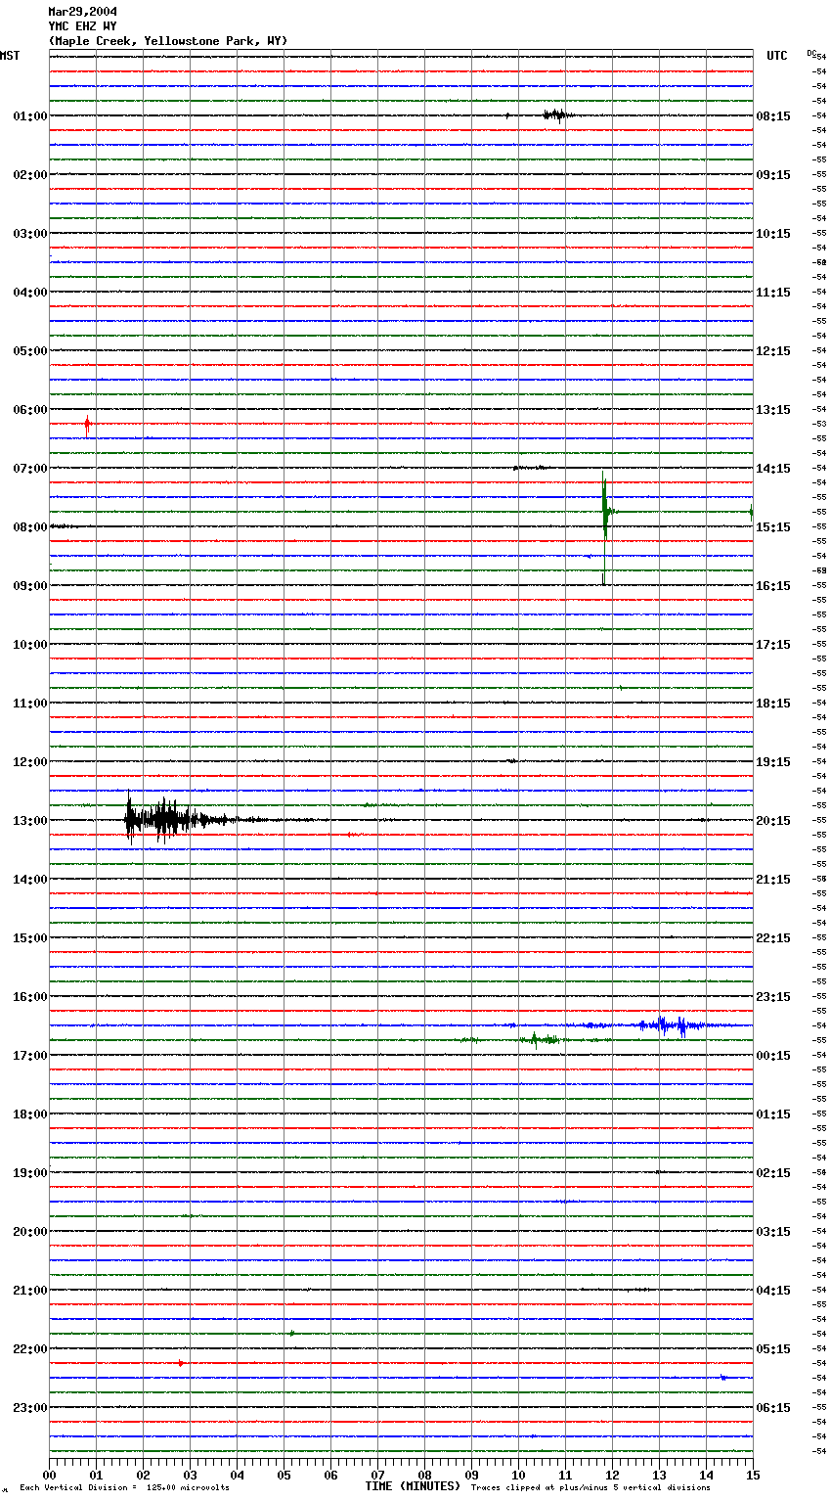Screen dimensions: 831x1501
Task: Click minute 03 on the bottom time axis
Action: click(190, 1475)
